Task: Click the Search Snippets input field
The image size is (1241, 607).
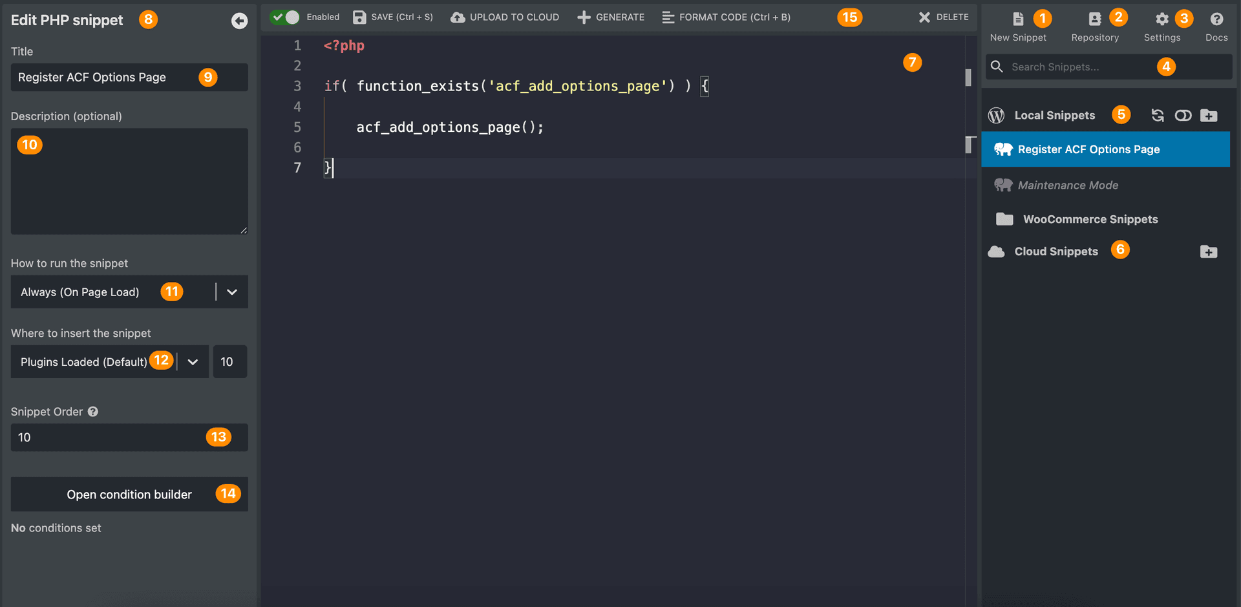Action: click(1108, 67)
